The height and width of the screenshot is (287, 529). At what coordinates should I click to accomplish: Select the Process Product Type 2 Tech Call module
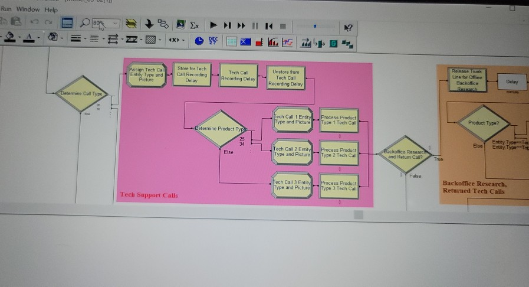coord(339,153)
